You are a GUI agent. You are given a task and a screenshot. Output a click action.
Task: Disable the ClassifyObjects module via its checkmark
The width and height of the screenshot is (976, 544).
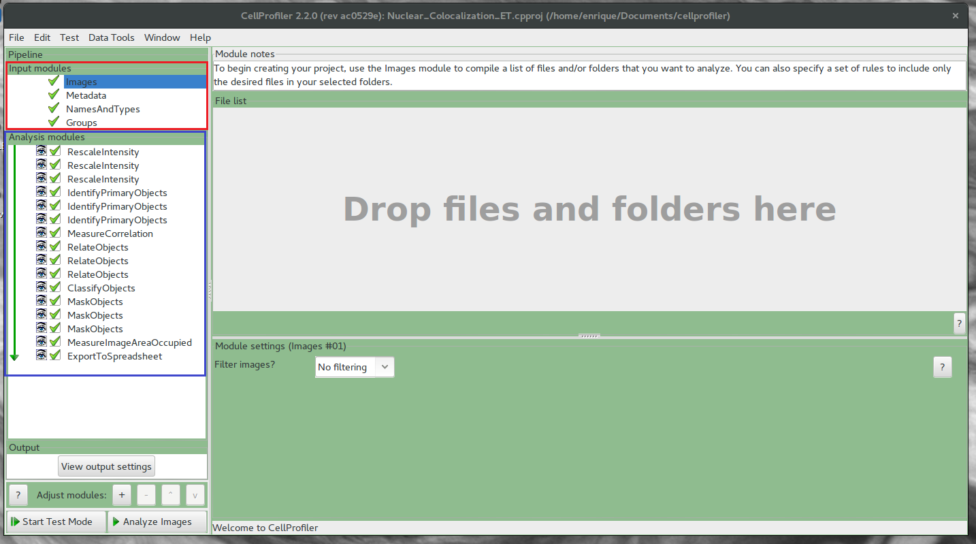(x=55, y=287)
